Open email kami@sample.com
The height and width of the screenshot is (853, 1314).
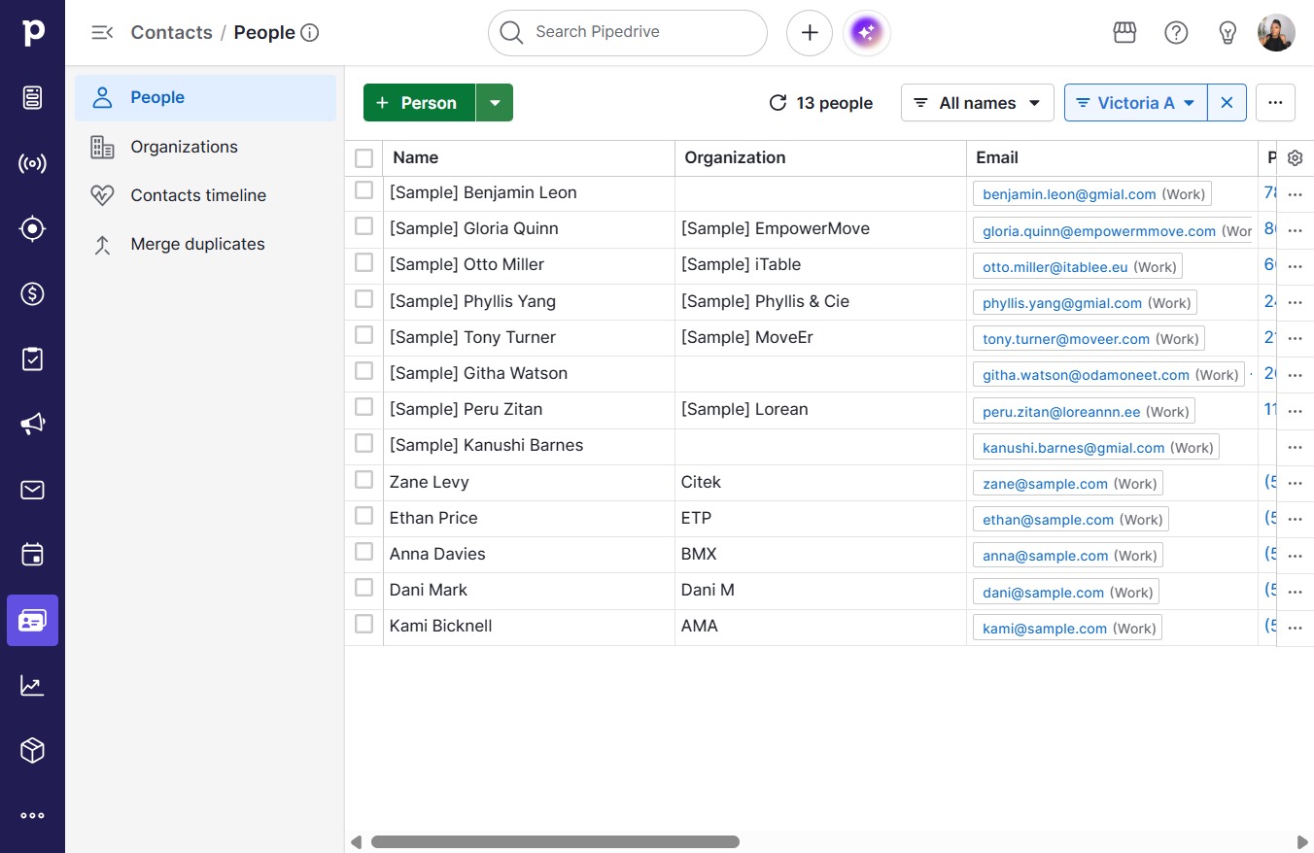tap(1045, 629)
